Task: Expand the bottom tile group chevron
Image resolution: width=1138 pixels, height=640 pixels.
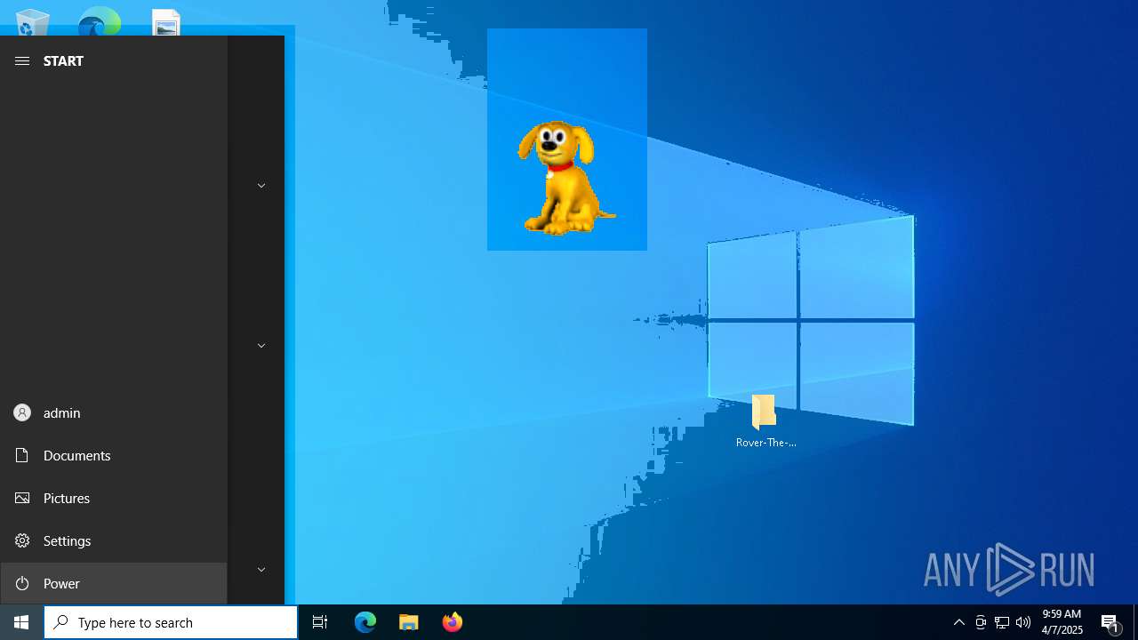Action: pyautogui.click(x=261, y=570)
